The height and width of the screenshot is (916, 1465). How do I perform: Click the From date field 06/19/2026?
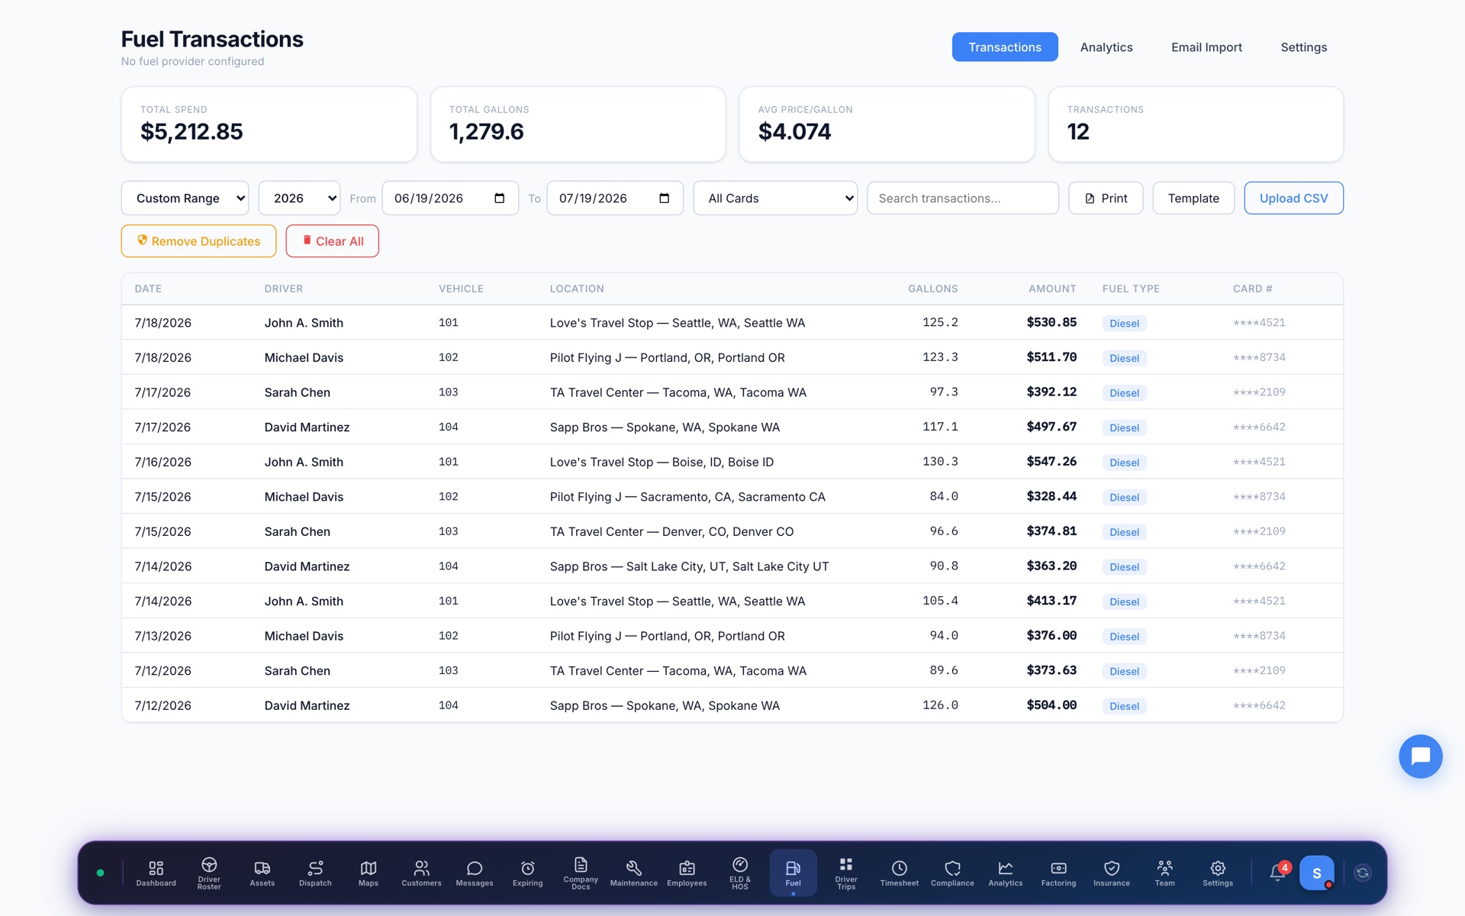click(450, 198)
